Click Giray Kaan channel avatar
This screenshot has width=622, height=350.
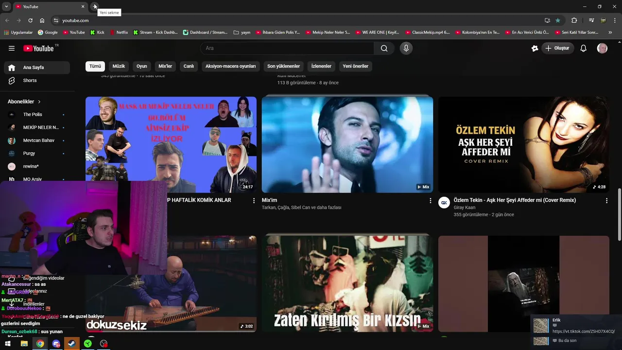pyautogui.click(x=444, y=203)
